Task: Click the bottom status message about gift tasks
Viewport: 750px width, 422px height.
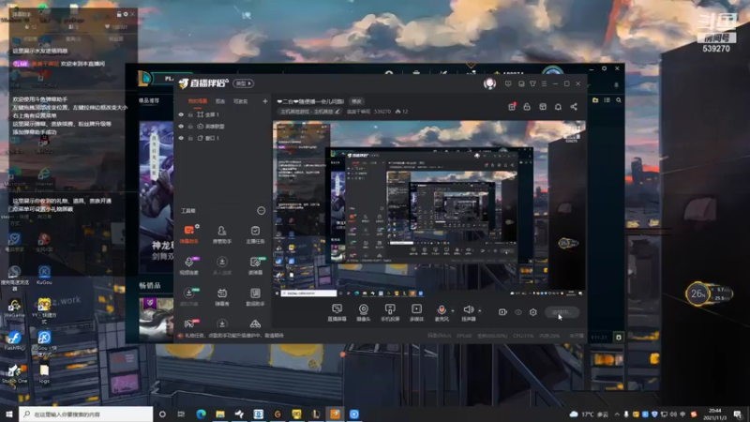Action: pyautogui.click(x=233, y=336)
